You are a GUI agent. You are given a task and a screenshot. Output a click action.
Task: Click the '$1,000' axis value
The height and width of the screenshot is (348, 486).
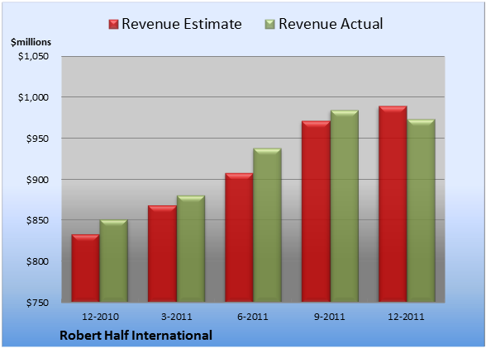click(33, 97)
